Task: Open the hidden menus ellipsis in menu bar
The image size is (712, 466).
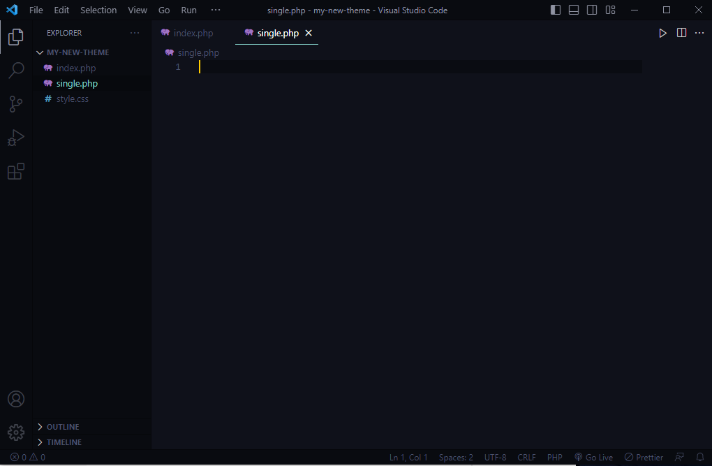Action: [216, 10]
